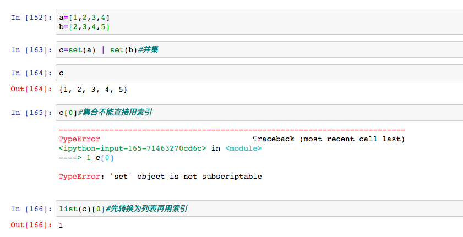Viewport: 463px width, 237px height.
Task: Click the red TypeError traceback header
Action: coord(79,139)
